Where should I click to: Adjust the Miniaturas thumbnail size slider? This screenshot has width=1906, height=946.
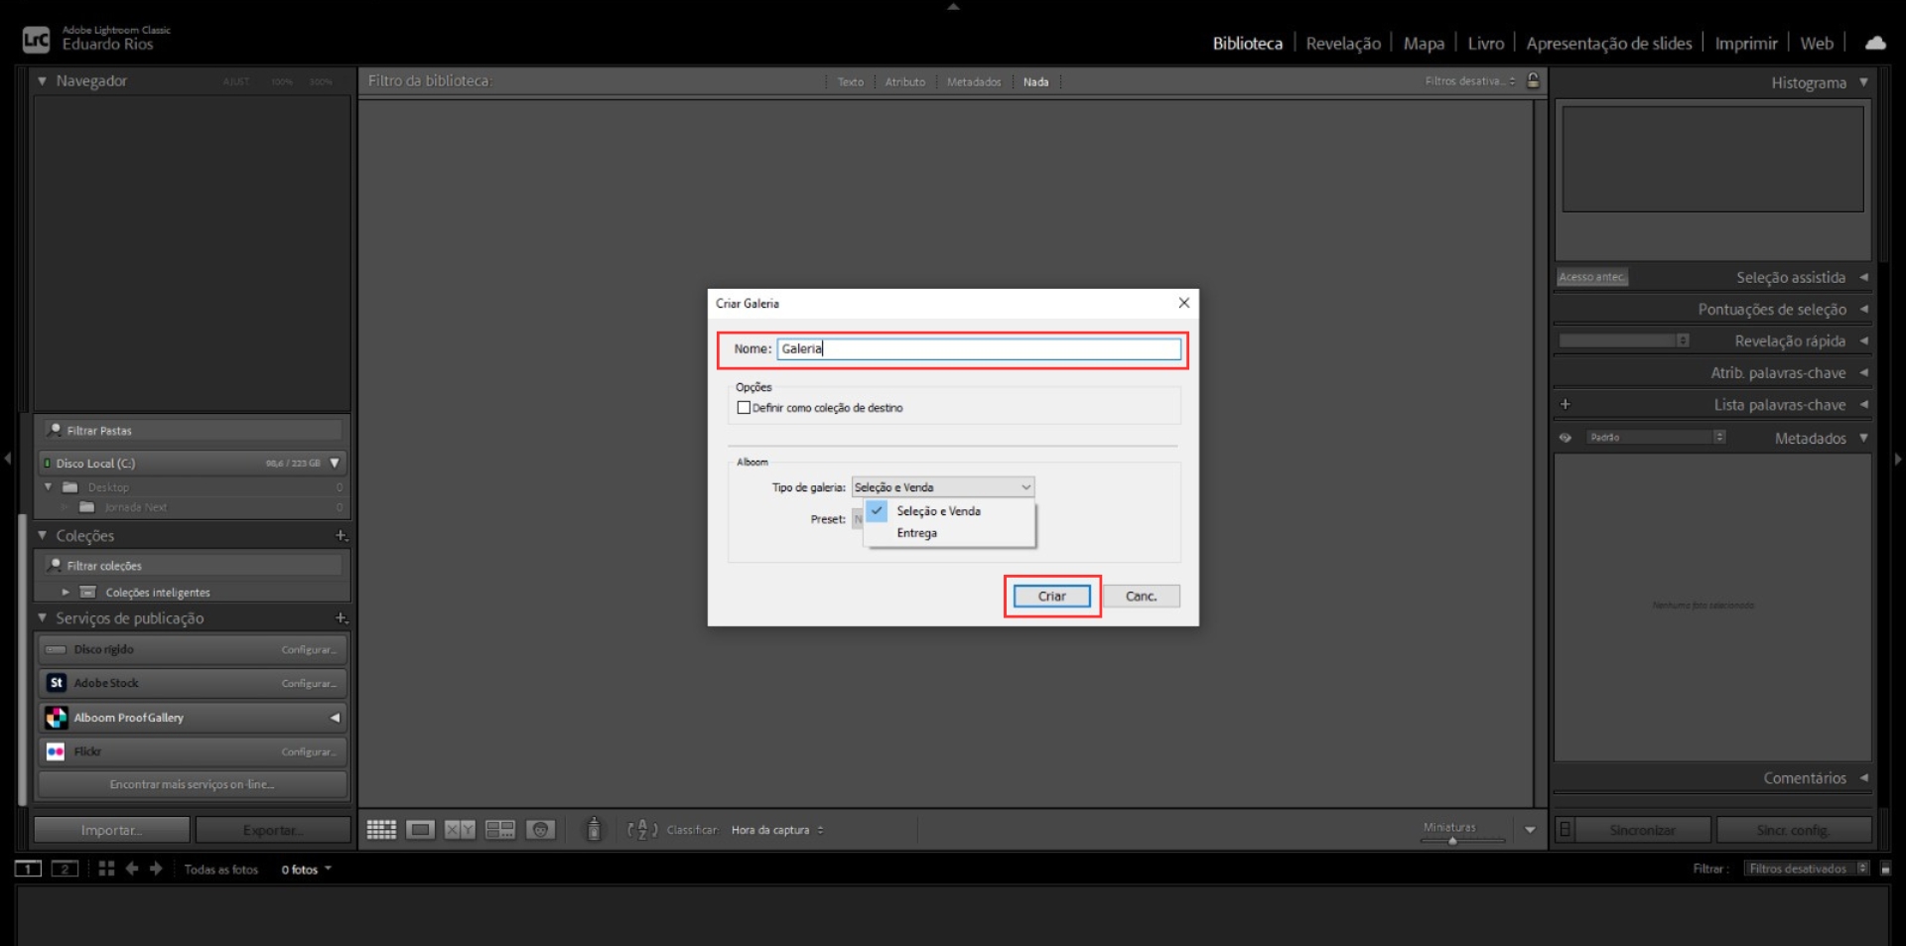coord(1452,841)
